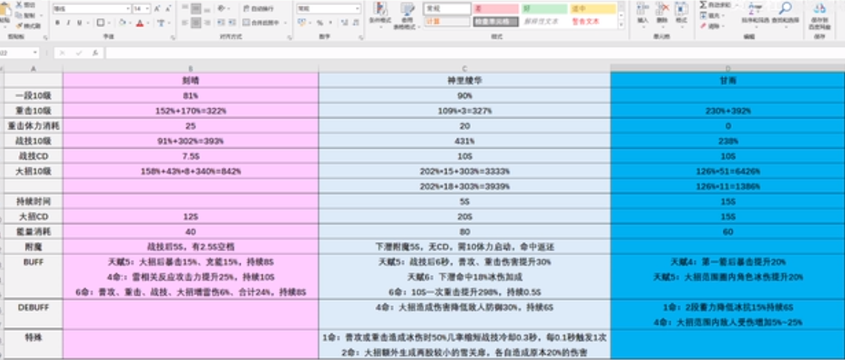Viewport: 845px width, 360px height.
Task: Click the increase indent icon
Action: pos(231,23)
